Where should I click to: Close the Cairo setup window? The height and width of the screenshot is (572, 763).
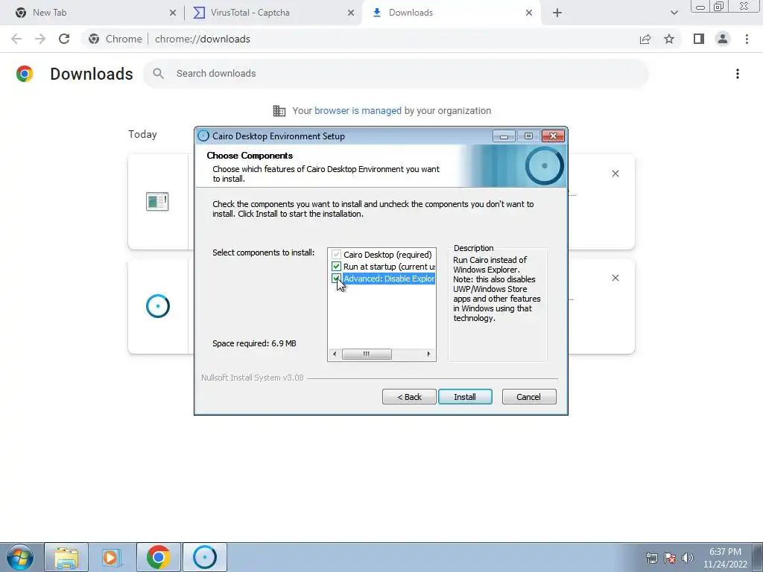tap(553, 136)
